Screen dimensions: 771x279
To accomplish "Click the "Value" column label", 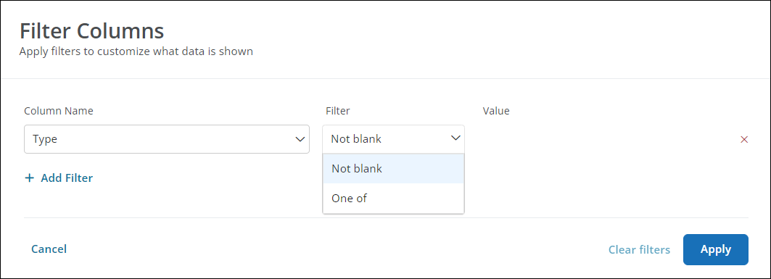I will coord(496,111).
